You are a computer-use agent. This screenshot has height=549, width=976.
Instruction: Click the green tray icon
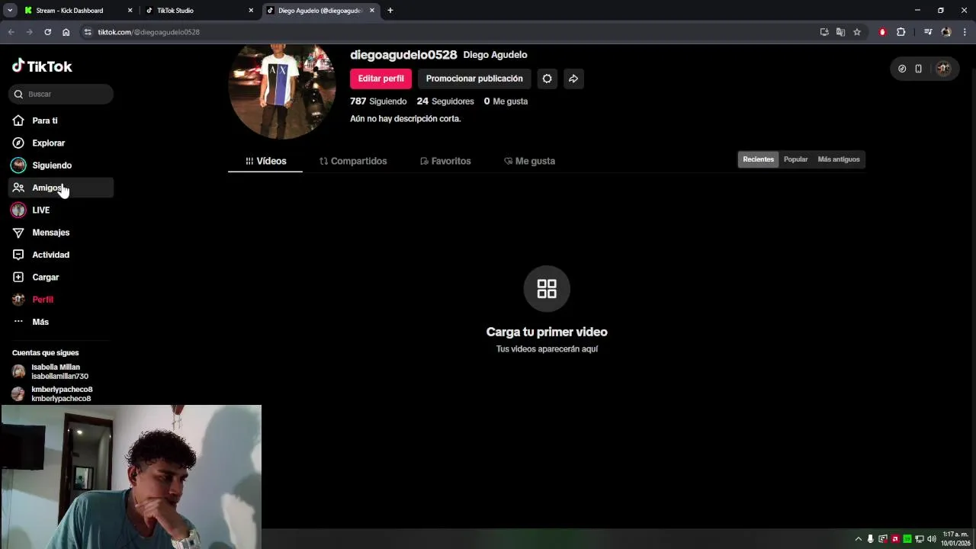pos(907,539)
